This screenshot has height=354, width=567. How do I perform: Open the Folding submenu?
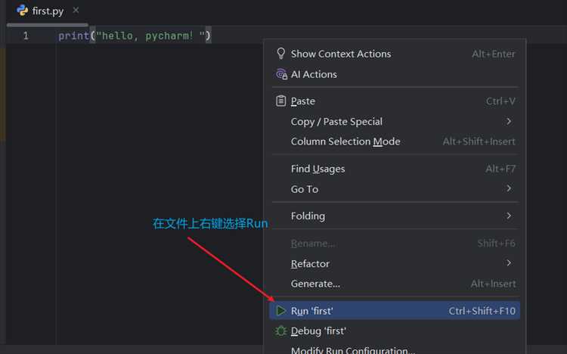[x=395, y=216]
